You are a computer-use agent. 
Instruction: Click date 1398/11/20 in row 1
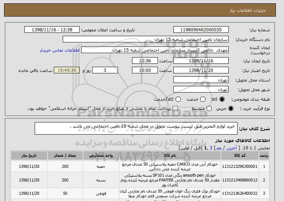coord(29,166)
